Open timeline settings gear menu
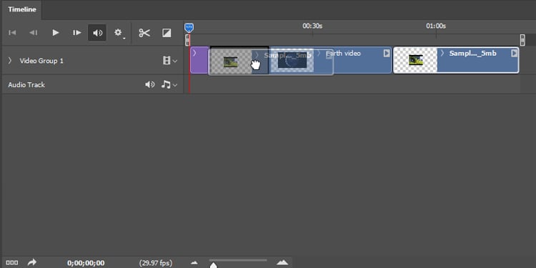Image resolution: width=536 pixels, height=268 pixels. (119, 33)
